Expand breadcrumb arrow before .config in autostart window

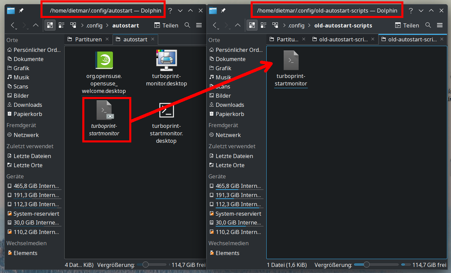(82, 25)
